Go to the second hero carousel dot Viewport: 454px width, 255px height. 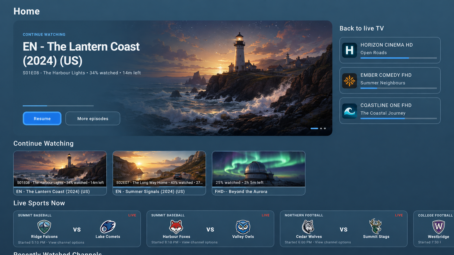[321, 128]
